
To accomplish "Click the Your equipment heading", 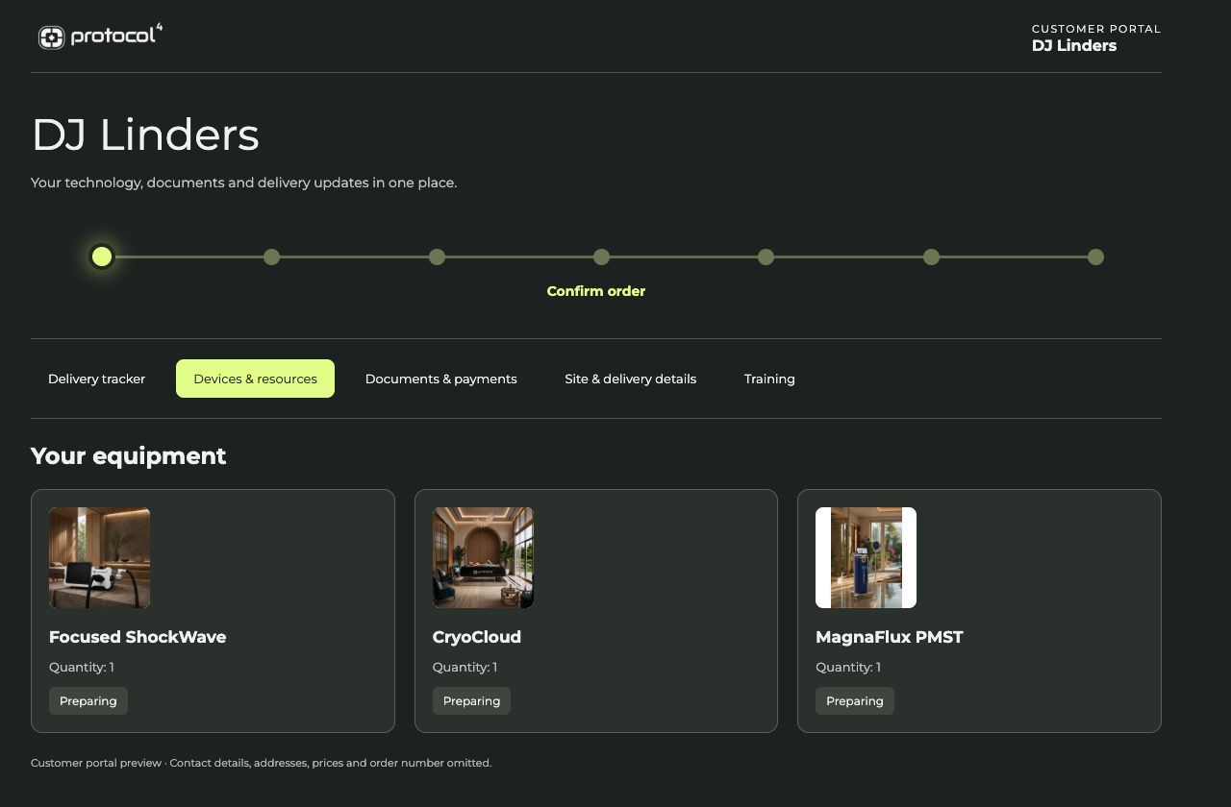I will click(x=129, y=455).
